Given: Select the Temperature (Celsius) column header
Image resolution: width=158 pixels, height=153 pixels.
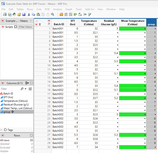Looking at the screenshot, I should [x=89, y=23].
